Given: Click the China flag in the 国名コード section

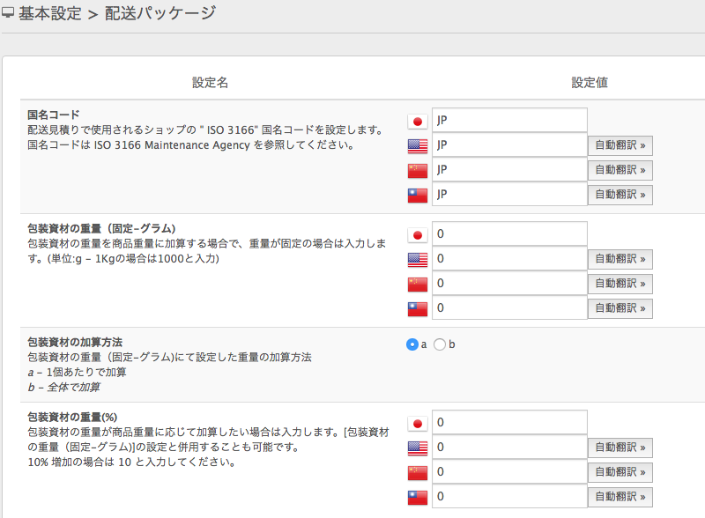Looking at the screenshot, I should click(x=418, y=170).
